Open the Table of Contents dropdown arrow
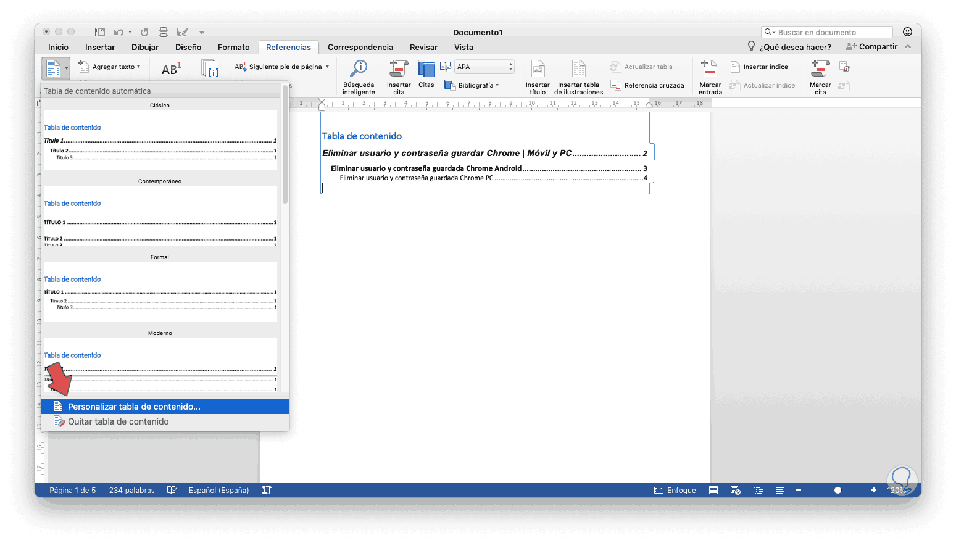Screen dimensions: 956x543 point(66,68)
